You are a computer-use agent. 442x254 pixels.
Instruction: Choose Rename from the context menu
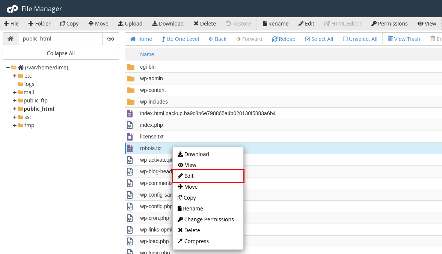point(208,209)
